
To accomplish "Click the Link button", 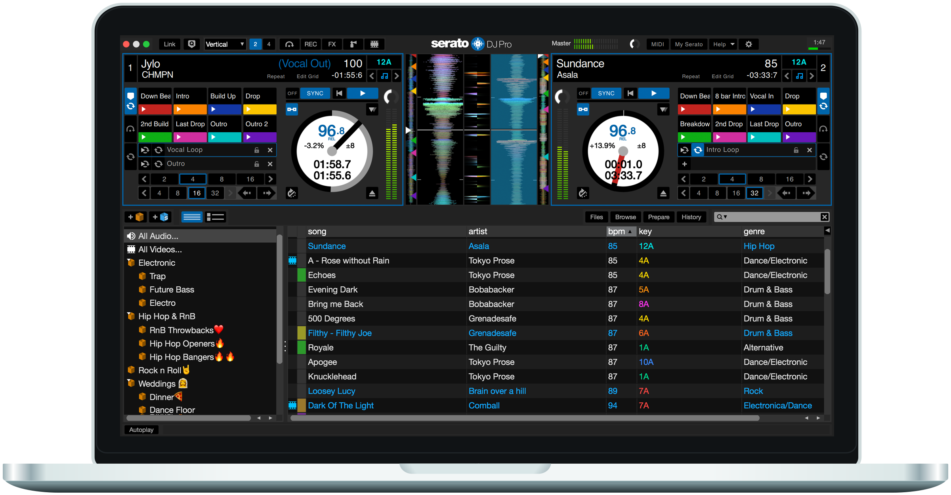I will (x=170, y=44).
